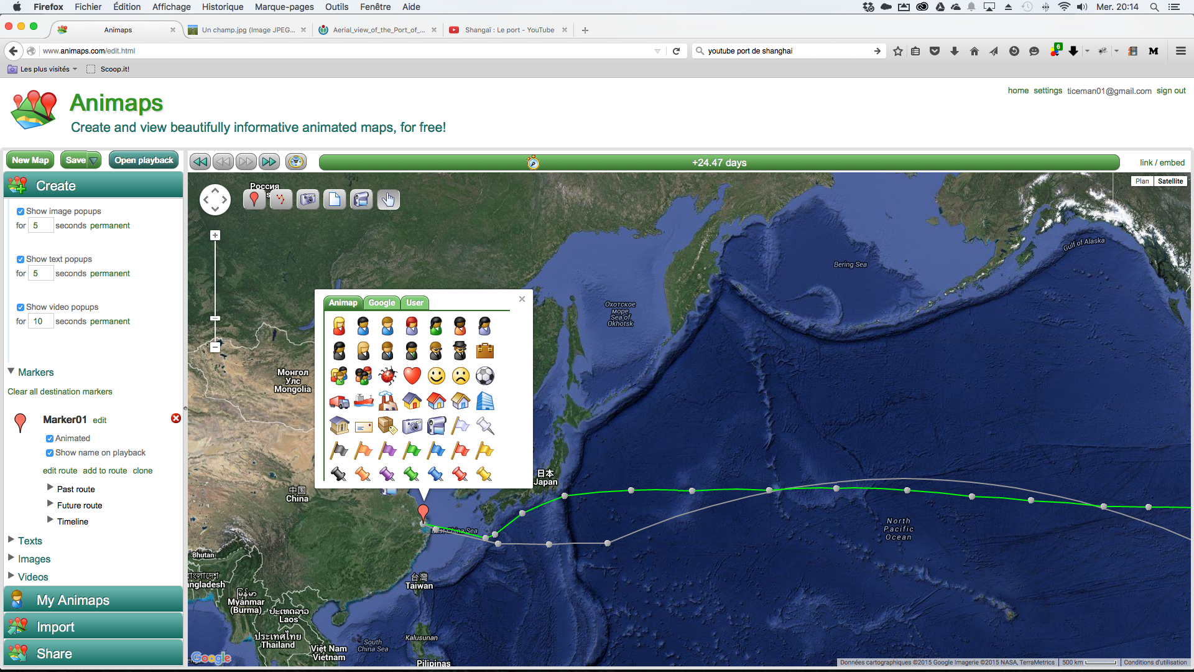Close the marker icon picker popup
This screenshot has width=1194, height=672.
522,299
